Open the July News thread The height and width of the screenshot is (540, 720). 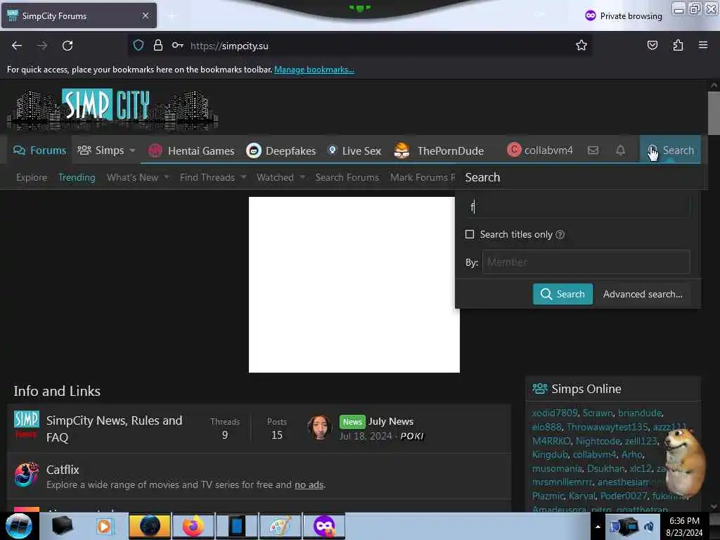coord(391,421)
